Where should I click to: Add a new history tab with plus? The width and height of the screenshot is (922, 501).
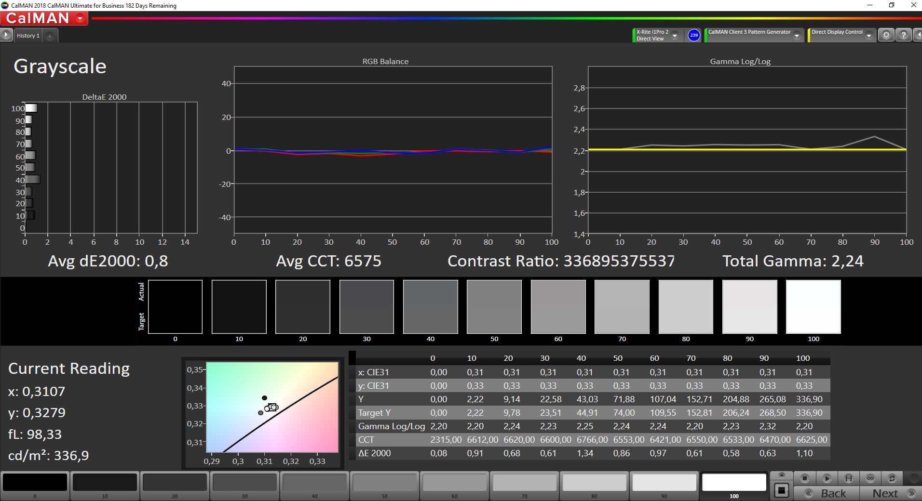tap(50, 36)
